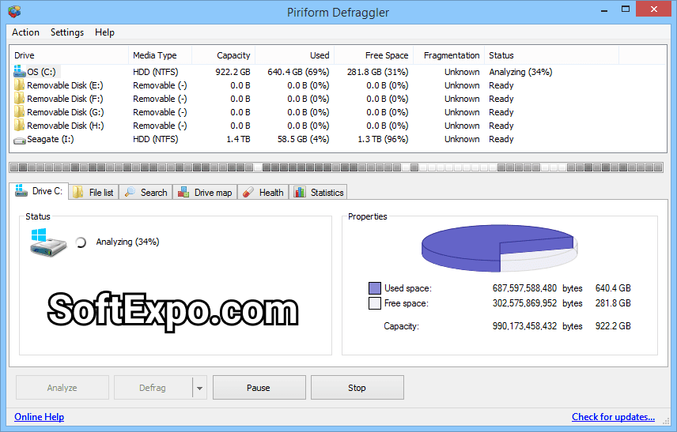Select the Drive C: tab
This screenshot has height=432, width=677.
pos(39,191)
